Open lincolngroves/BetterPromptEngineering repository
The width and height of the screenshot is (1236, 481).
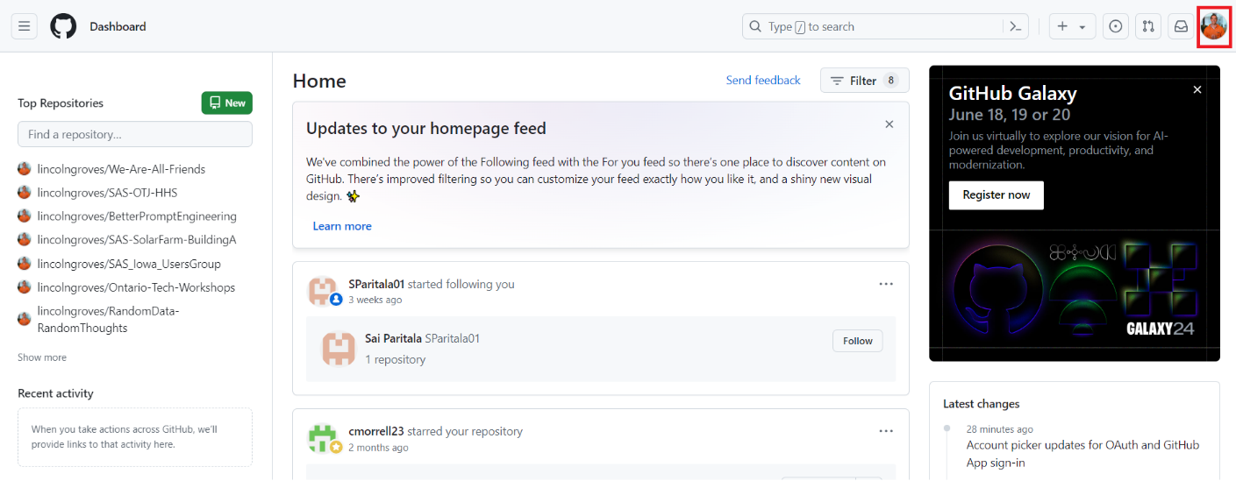tap(136, 216)
